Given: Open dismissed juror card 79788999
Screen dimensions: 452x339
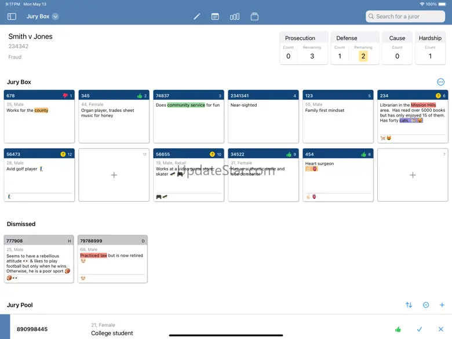Looking at the screenshot, I should tap(112, 259).
